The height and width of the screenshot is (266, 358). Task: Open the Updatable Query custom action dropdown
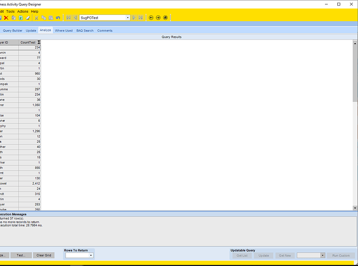point(322,255)
